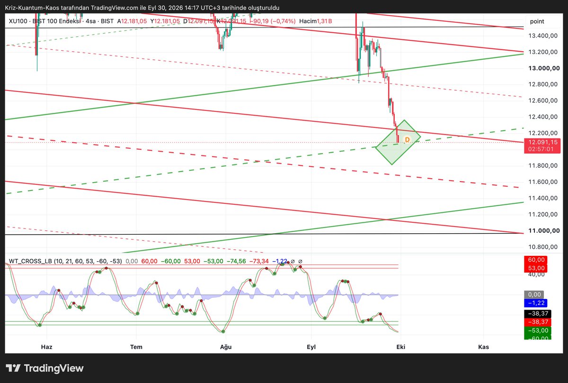The image size is (568, 383).
Task: Click the 12.200,00 price axis label
Action: tap(543, 133)
